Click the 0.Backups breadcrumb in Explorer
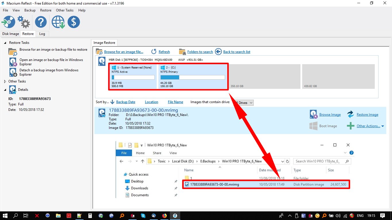Image resolution: width=392 pixels, height=220 pixels. (x=208, y=161)
